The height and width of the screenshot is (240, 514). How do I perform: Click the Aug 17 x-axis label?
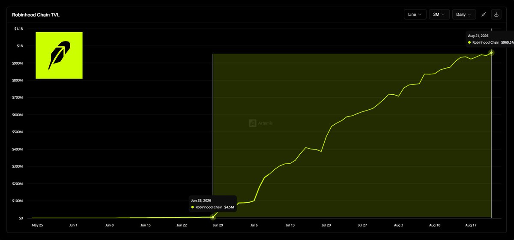pos(470,225)
